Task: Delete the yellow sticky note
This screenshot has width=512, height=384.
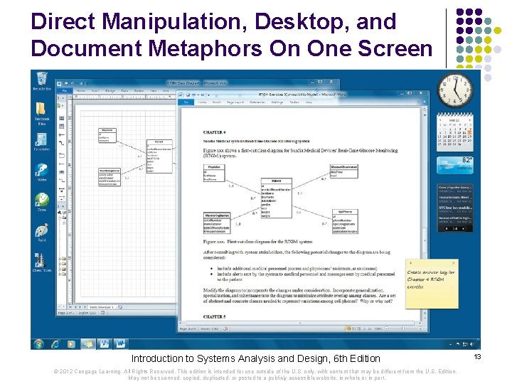Action: pos(453,263)
